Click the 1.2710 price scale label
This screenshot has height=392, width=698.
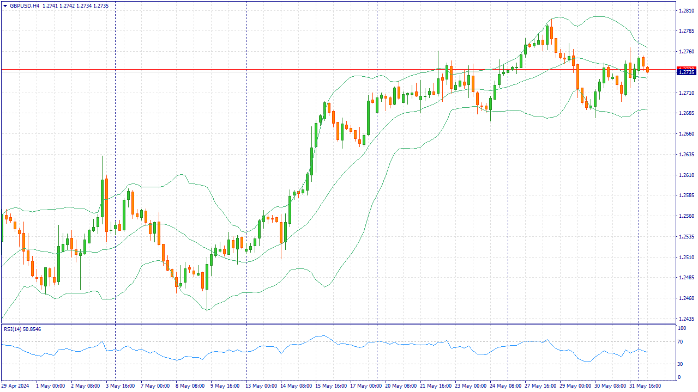pos(685,93)
